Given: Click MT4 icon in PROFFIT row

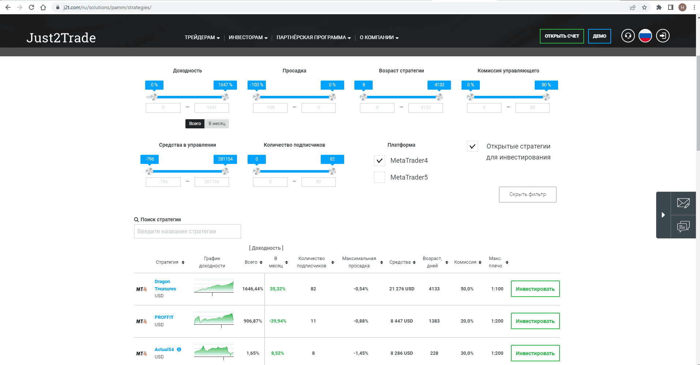Looking at the screenshot, I should [142, 321].
